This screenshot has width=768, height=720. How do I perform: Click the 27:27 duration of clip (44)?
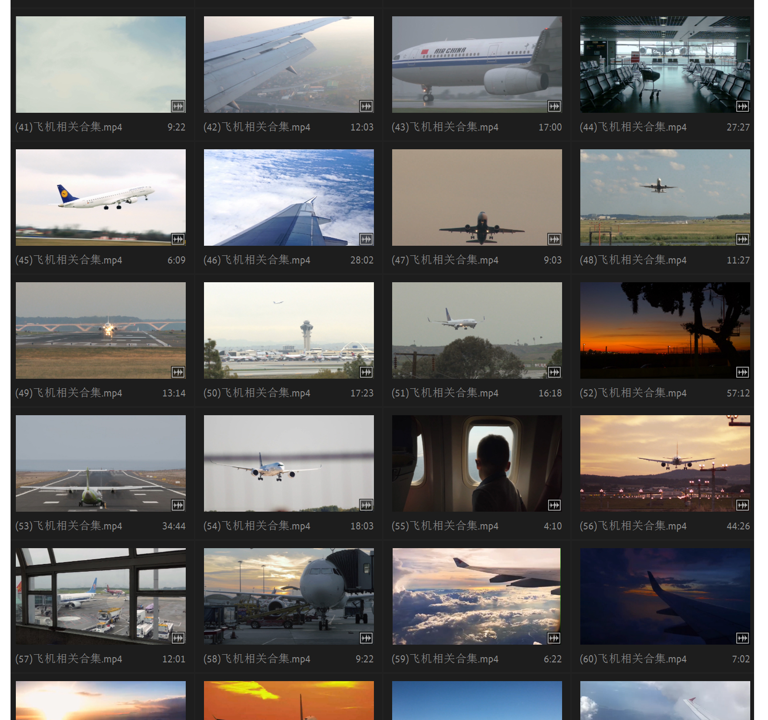point(738,127)
